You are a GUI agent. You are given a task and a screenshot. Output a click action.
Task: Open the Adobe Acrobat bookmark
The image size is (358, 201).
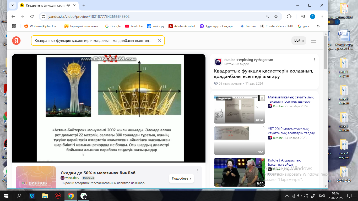pos(182,26)
